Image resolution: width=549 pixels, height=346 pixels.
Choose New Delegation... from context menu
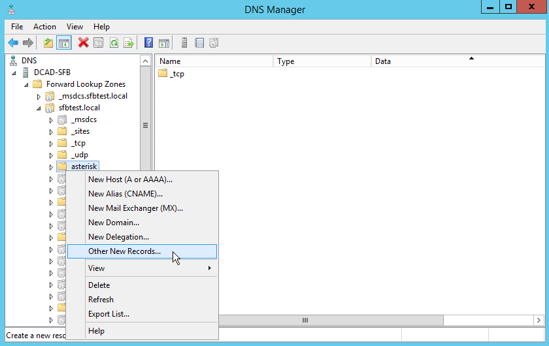142,237
